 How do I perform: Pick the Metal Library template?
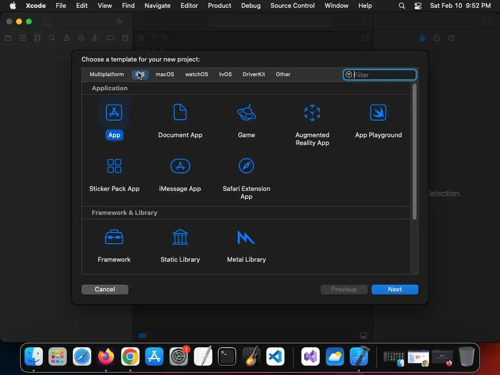point(246,237)
